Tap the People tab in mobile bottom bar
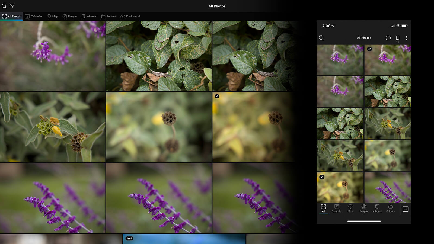Viewport: 434px width, 244px height. (363, 208)
